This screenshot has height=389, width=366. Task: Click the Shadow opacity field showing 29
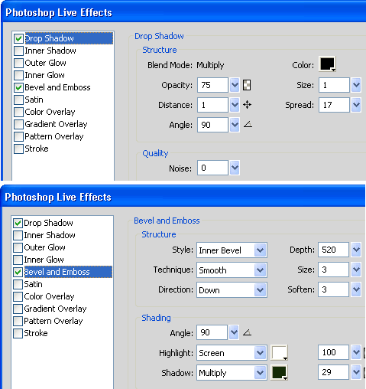(333, 372)
